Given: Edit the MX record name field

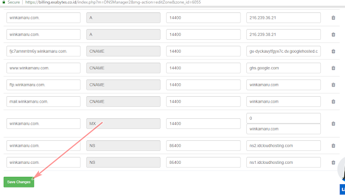Looking at the screenshot, I should coord(44,124).
